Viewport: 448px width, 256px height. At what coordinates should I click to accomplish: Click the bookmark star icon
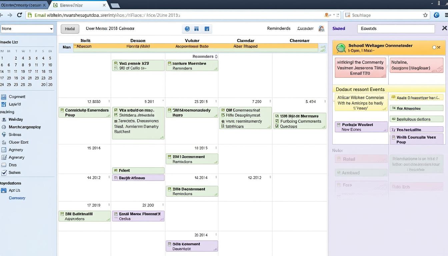(425, 15)
